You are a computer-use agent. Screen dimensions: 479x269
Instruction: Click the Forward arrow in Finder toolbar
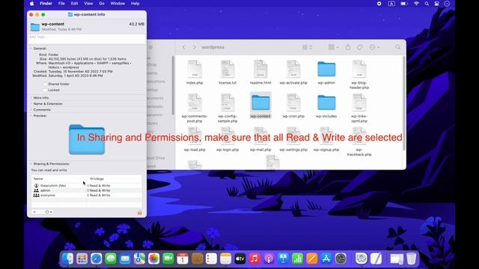click(x=195, y=47)
